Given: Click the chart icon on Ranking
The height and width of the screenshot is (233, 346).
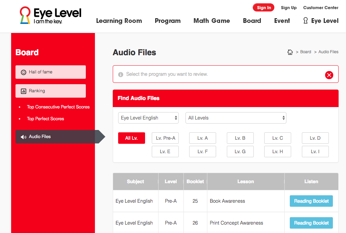Looking at the screenshot, I should (23, 91).
